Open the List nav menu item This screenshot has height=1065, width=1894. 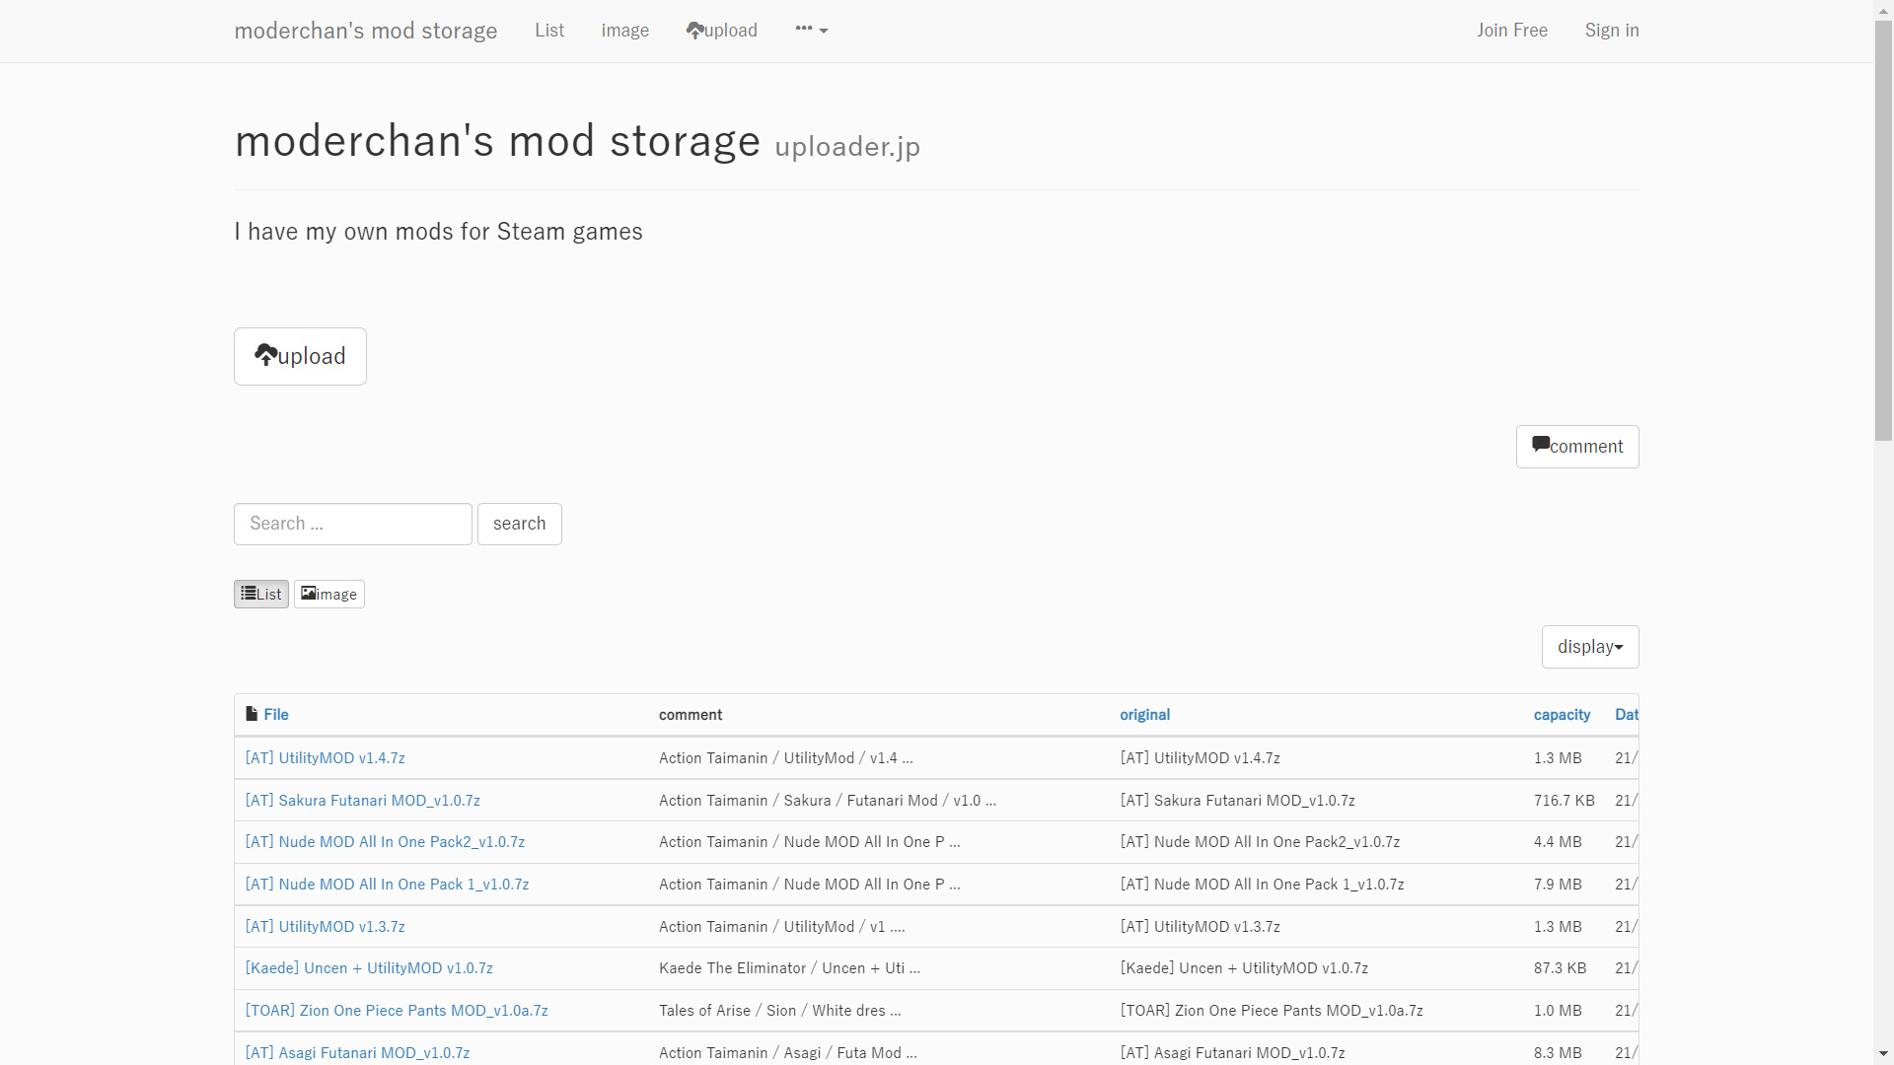point(549,31)
